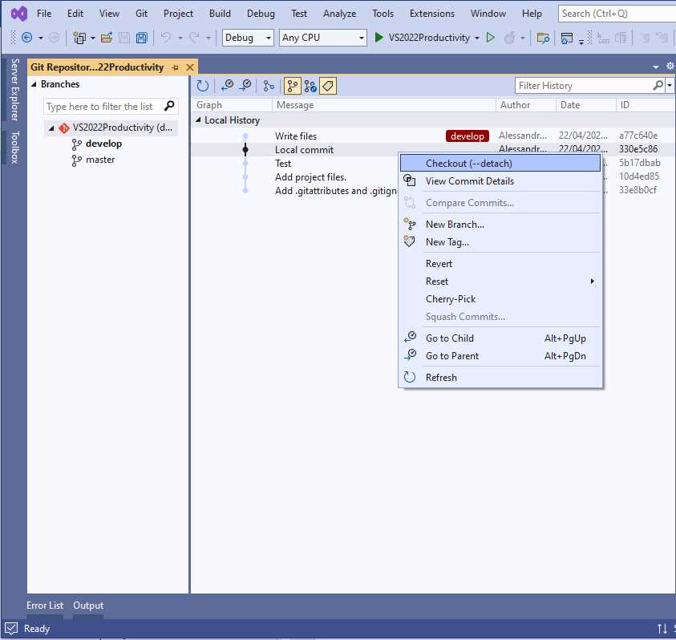Toggle Show Tags button

coord(328,86)
